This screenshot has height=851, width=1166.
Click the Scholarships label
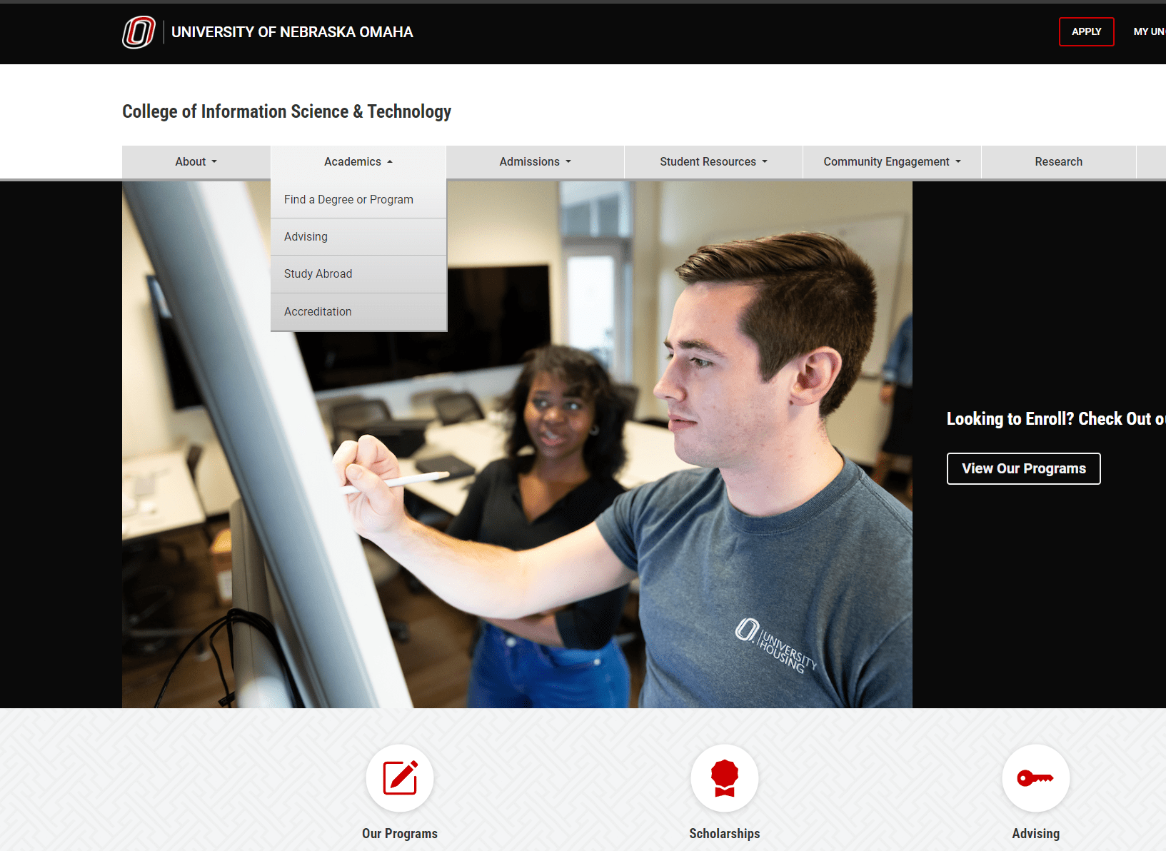coord(725,834)
